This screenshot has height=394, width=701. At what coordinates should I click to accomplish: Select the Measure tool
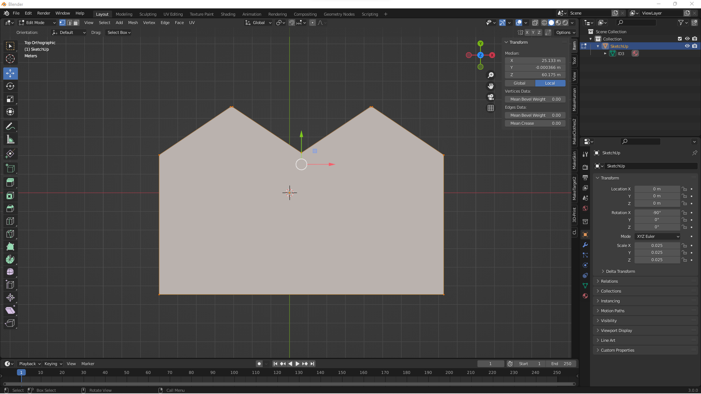10,139
